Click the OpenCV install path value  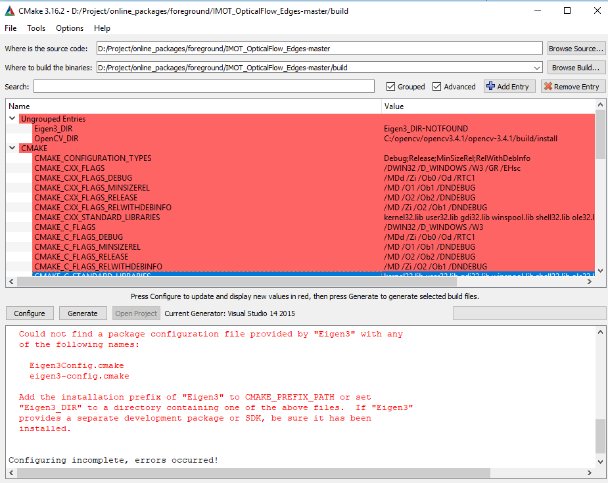[x=471, y=139]
